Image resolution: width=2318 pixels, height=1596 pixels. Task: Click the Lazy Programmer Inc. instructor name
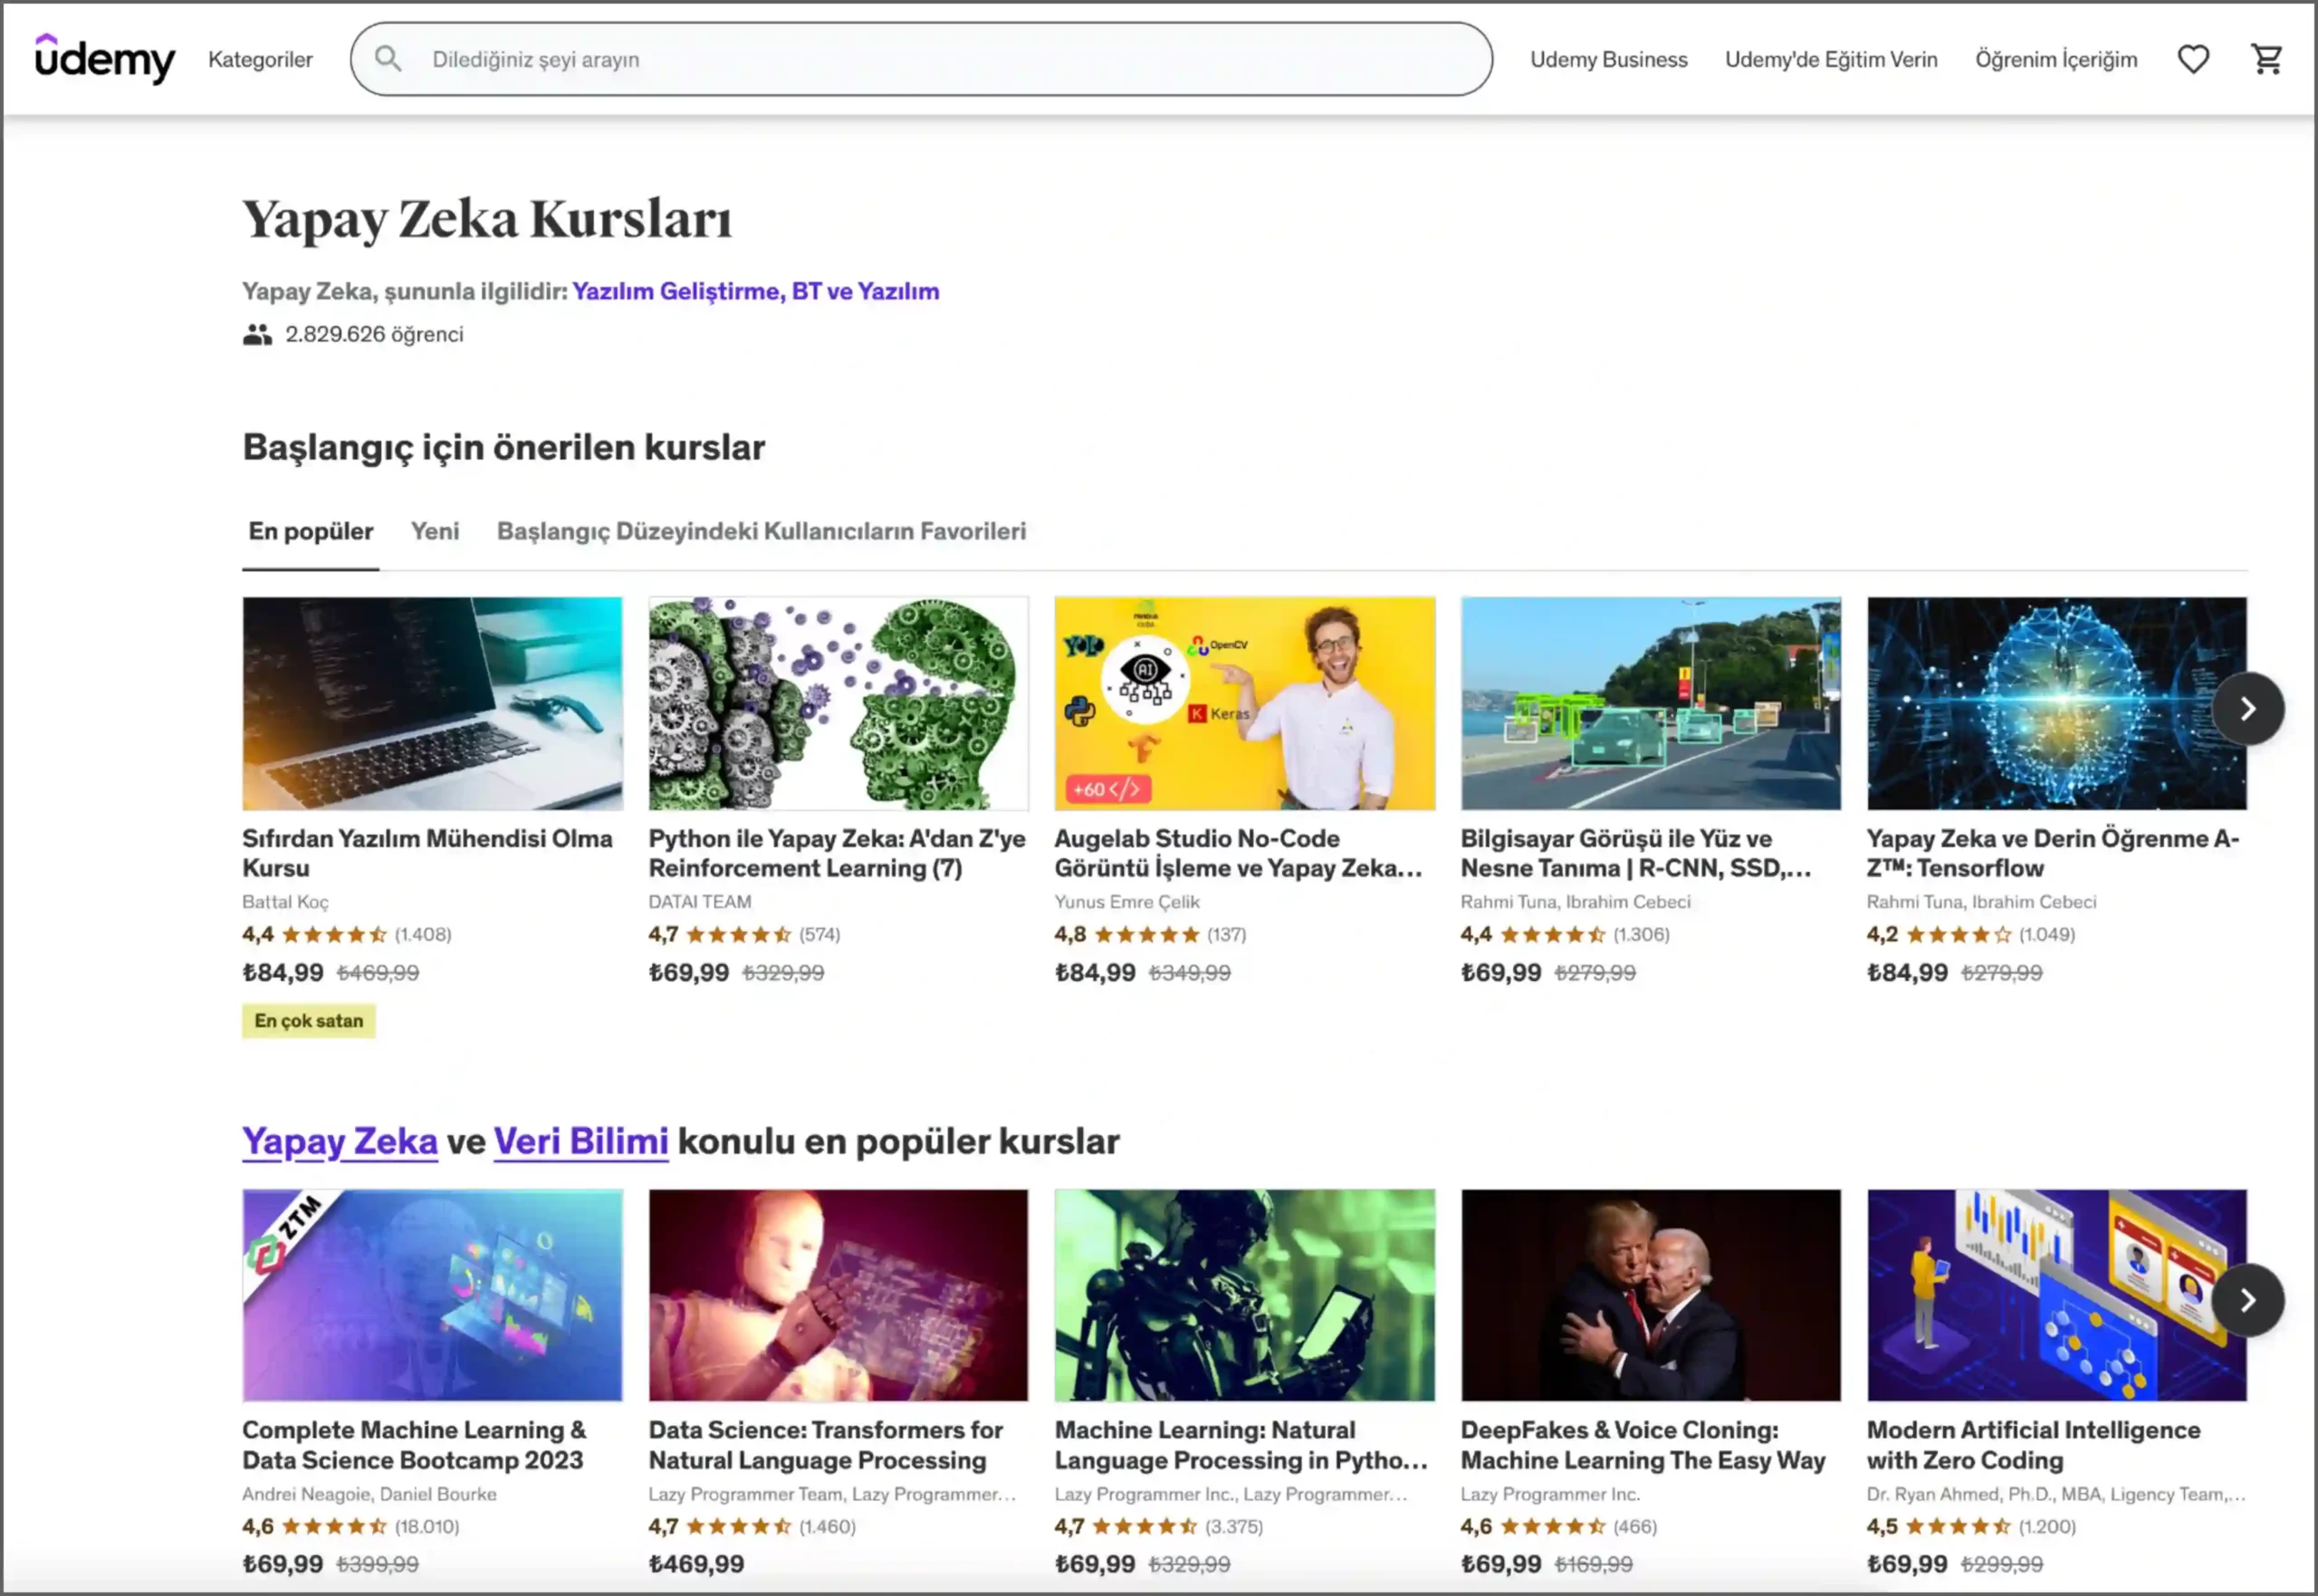1550,1494
